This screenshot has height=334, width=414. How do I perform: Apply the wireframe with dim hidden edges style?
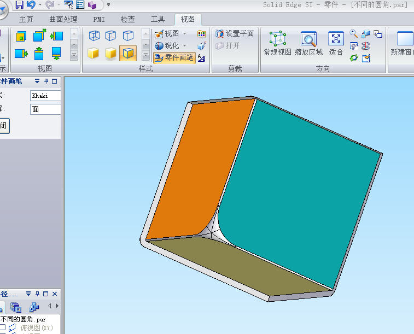tap(111, 36)
